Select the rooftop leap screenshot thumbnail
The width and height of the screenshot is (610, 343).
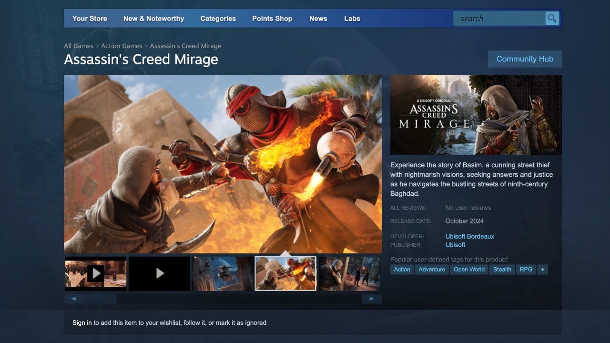[x=223, y=273]
